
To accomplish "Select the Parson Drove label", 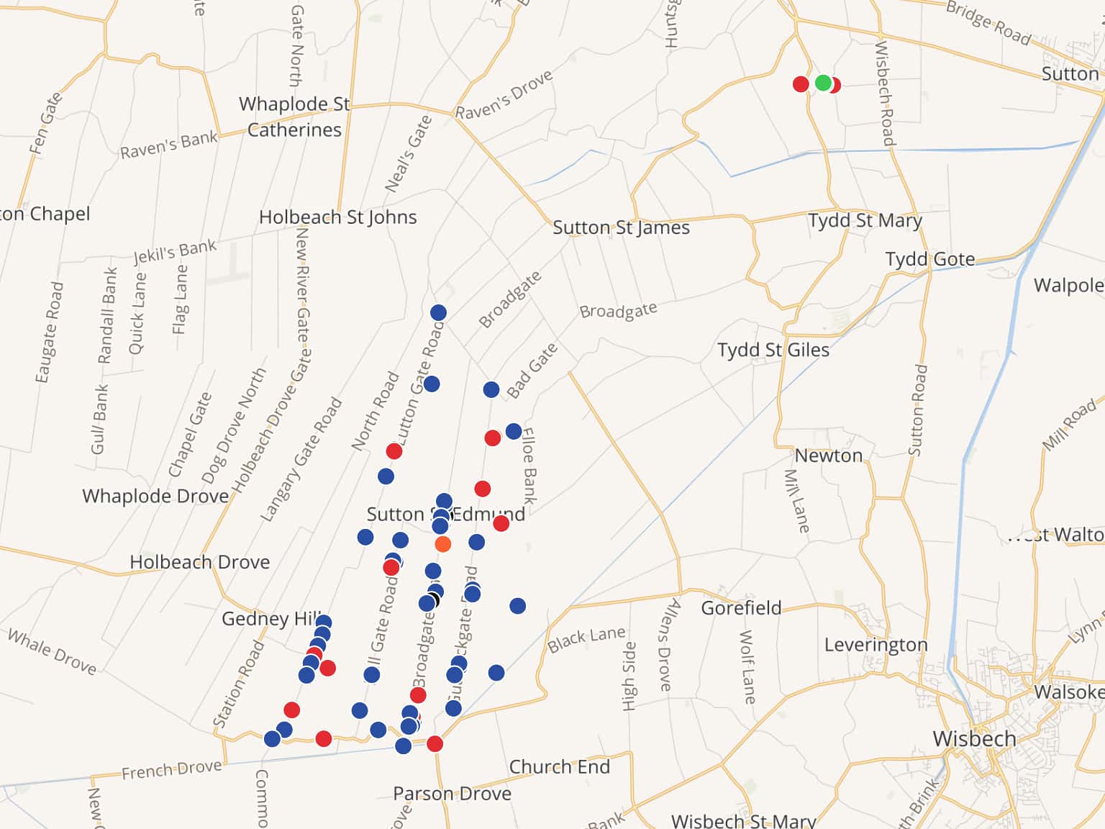I will point(452,793).
